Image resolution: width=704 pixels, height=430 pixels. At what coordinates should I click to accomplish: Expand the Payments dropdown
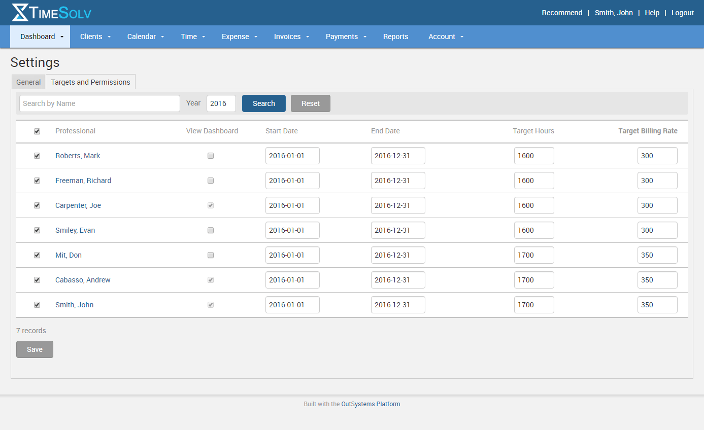(x=346, y=37)
